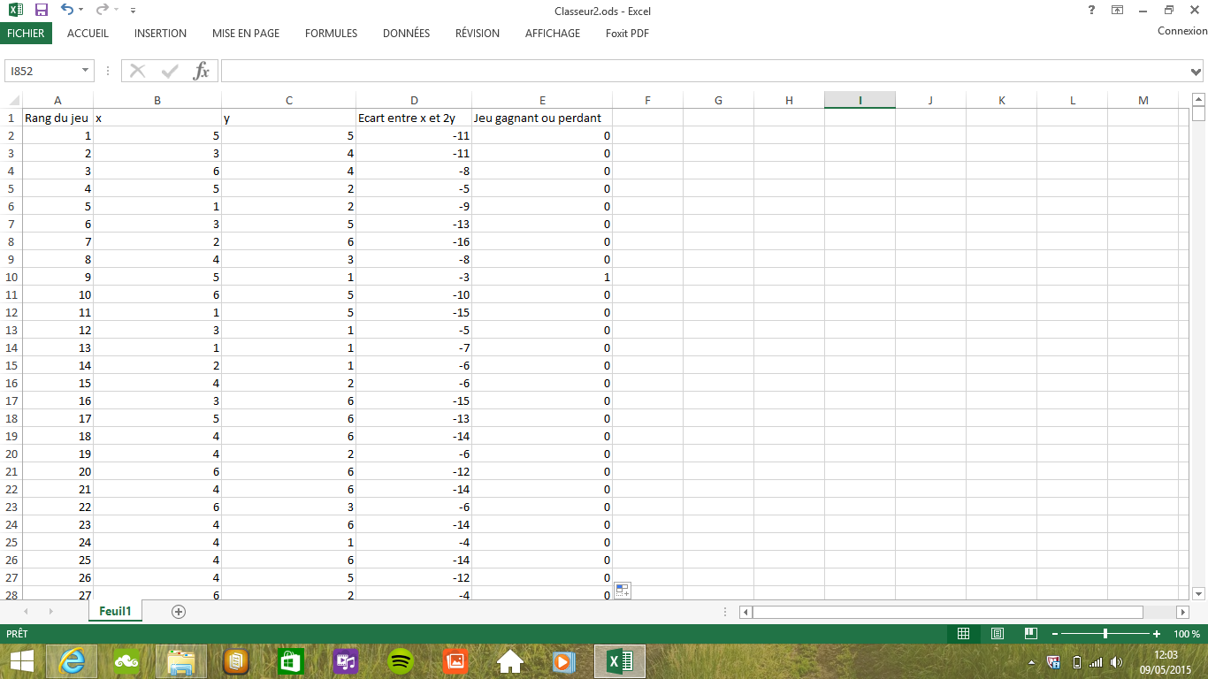
Task: Open the DONNÉES ribbon tab
Action: click(x=406, y=34)
